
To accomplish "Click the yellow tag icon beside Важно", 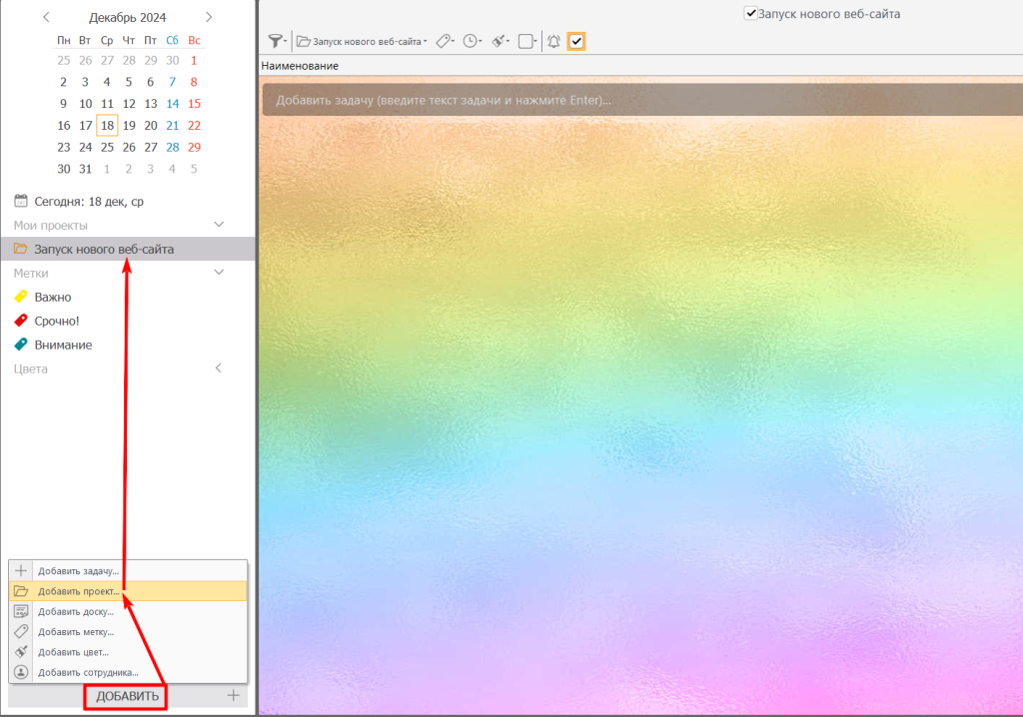I will click(x=21, y=297).
